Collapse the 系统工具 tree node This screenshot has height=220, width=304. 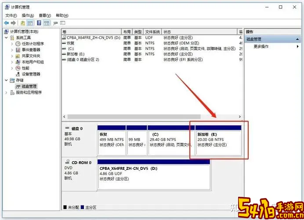(x=6, y=37)
